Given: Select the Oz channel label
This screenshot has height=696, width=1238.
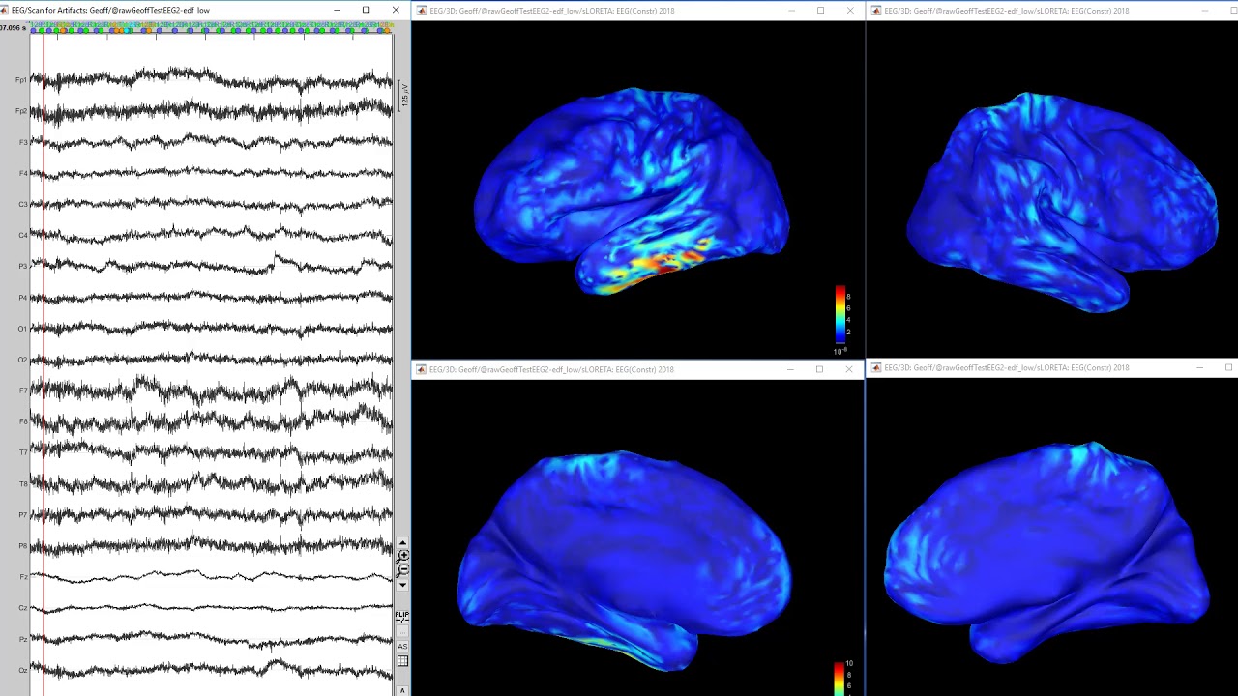Looking at the screenshot, I should [23, 670].
